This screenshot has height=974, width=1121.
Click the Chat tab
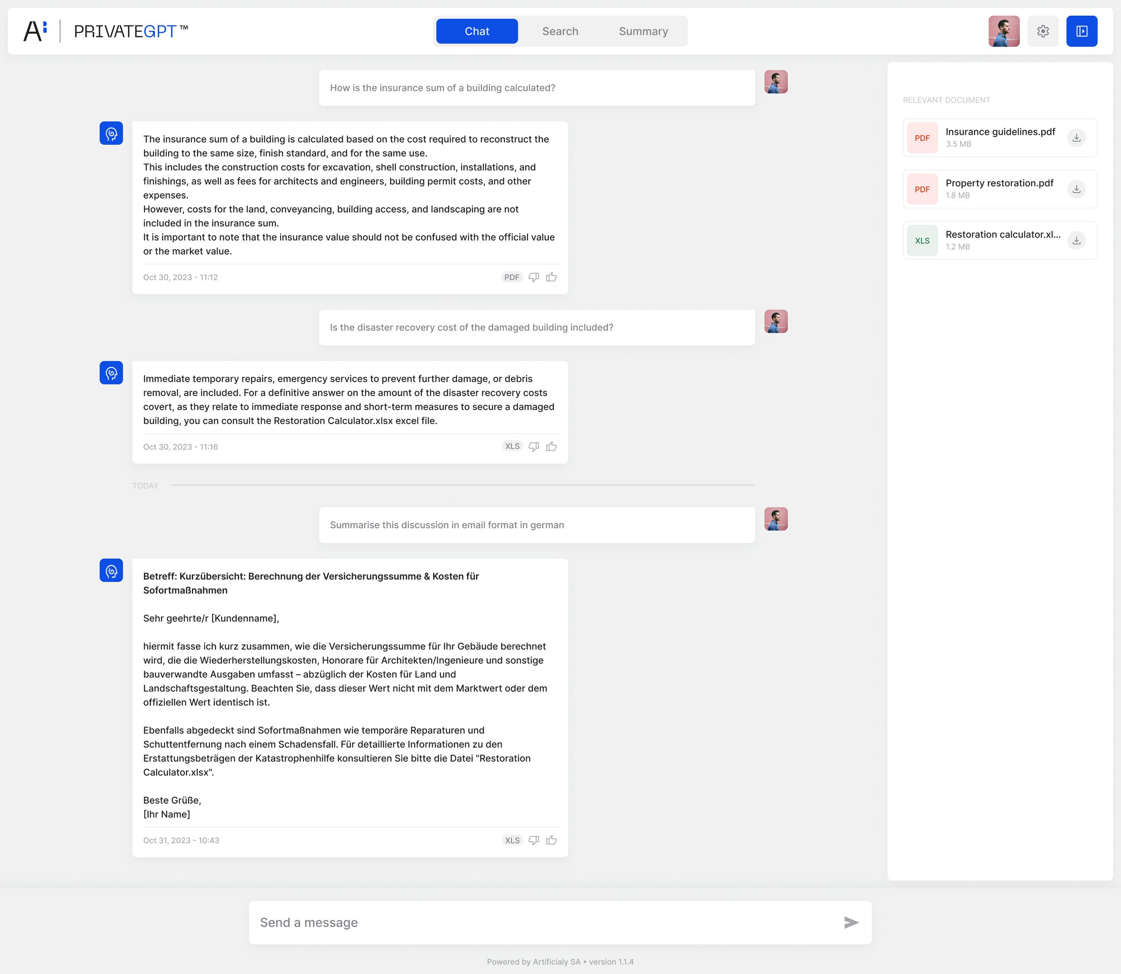(x=477, y=30)
